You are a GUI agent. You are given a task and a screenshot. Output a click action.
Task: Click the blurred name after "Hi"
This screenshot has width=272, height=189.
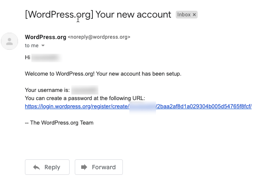click(x=46, y=57)
